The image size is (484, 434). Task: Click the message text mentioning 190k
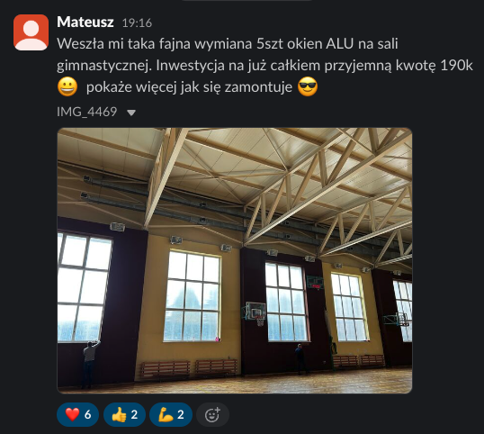[264, 66]
